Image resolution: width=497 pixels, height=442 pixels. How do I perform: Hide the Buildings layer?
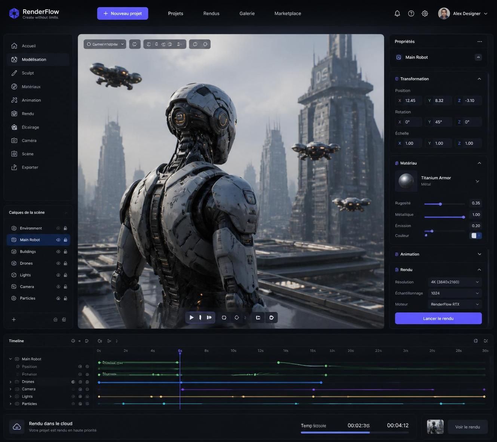(58, 252)
